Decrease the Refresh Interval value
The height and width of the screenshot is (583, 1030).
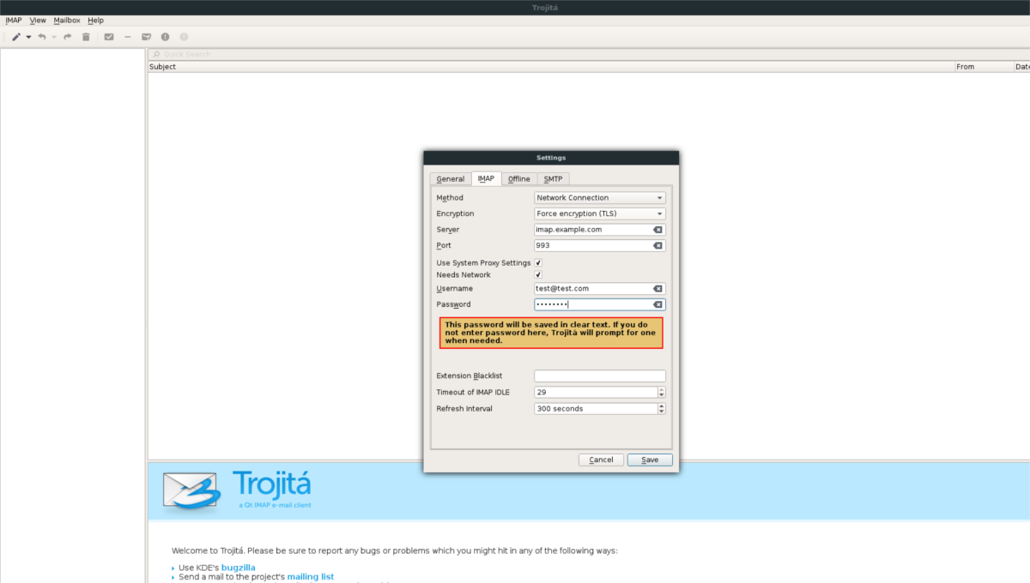[x=661, y=412]
